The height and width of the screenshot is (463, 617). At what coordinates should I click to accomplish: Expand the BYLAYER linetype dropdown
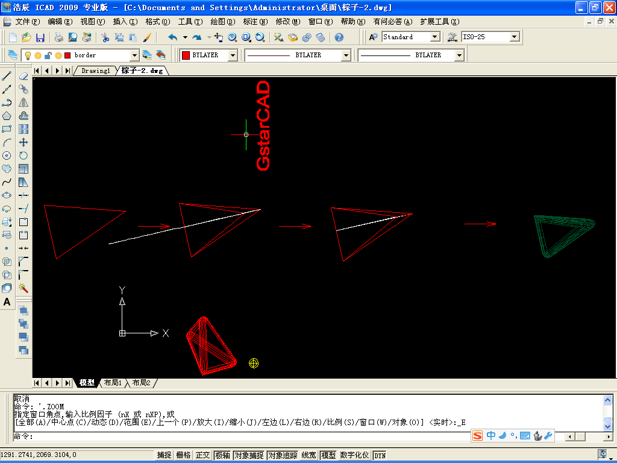(346, 55)
